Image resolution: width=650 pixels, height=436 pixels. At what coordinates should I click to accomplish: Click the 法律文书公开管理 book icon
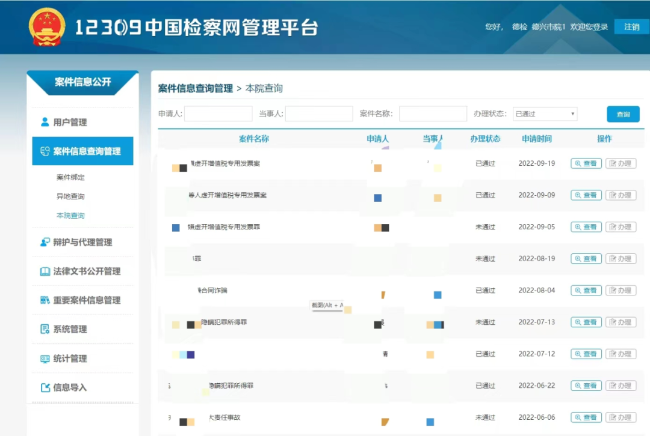45,271
